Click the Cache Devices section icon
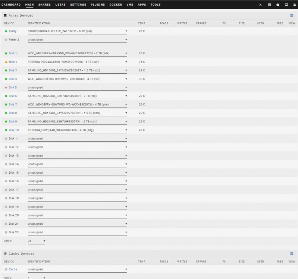 tap(5, 254)
